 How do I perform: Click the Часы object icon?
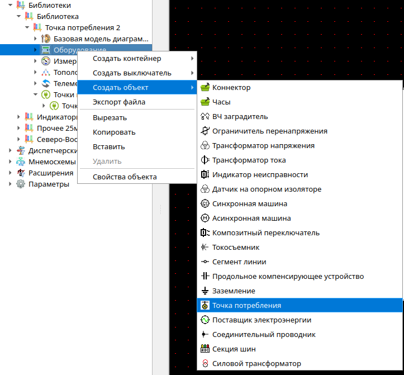tap(205, 102)
